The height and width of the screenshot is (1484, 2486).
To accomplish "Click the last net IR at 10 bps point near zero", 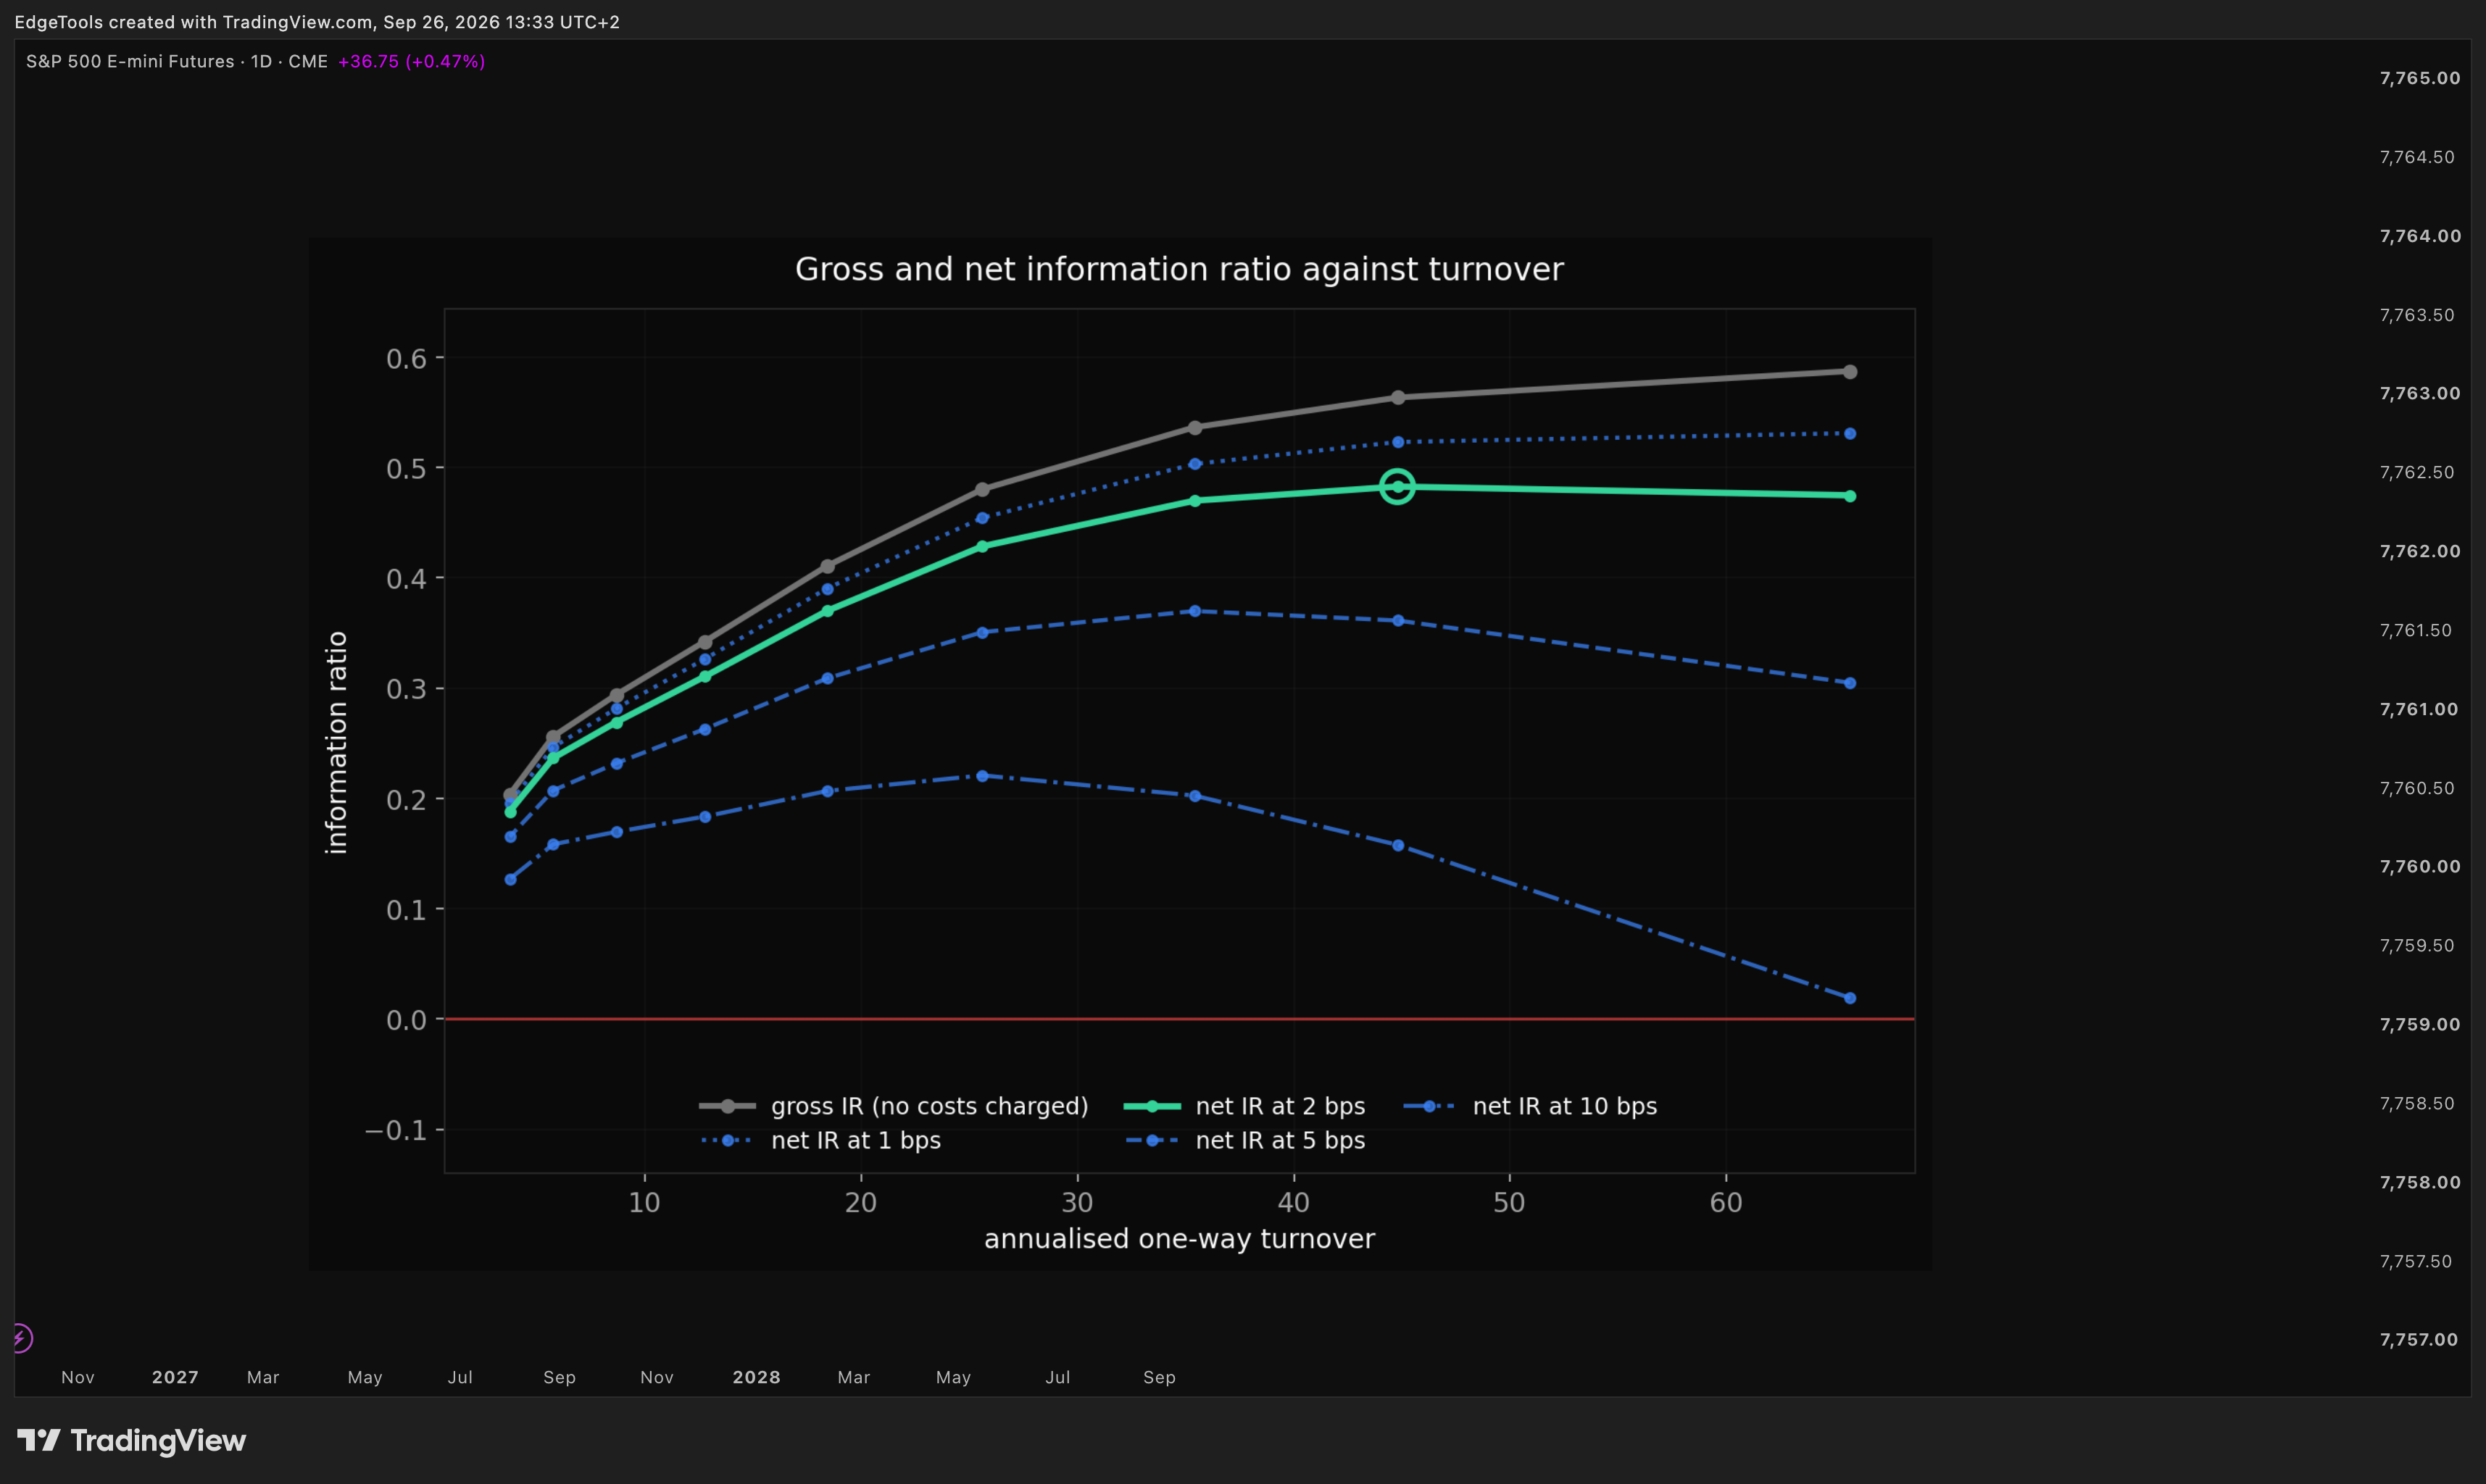I will coord(1850,998).
